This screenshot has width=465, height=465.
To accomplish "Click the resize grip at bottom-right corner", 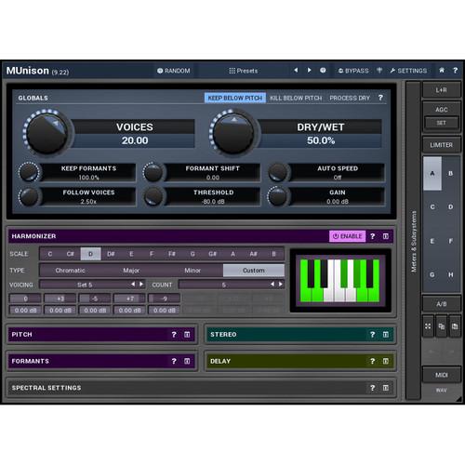I will point(458,399).
